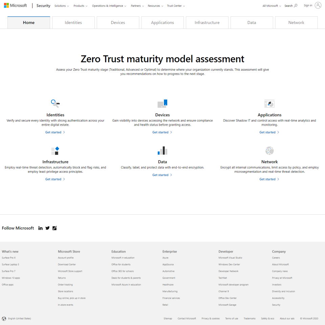Click Get started under Data
The height and width of the screenshot is (325, 325).
coord(162,175)
